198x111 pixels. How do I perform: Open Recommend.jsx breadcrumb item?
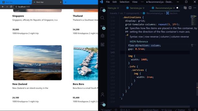tap(153, 13)
